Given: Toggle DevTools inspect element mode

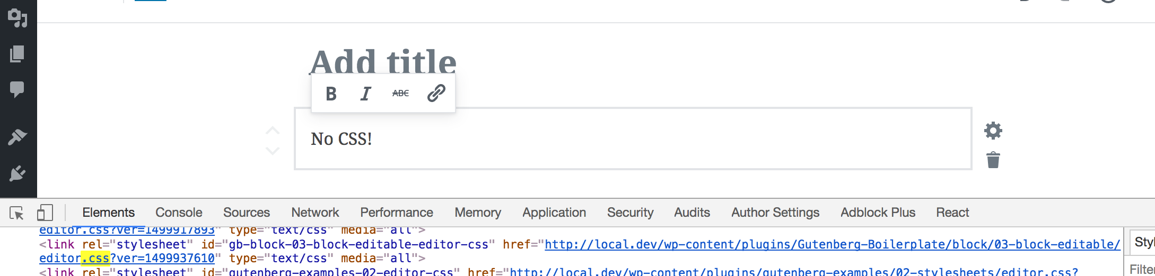Looking at the screenshot, I should coord(17,213).
